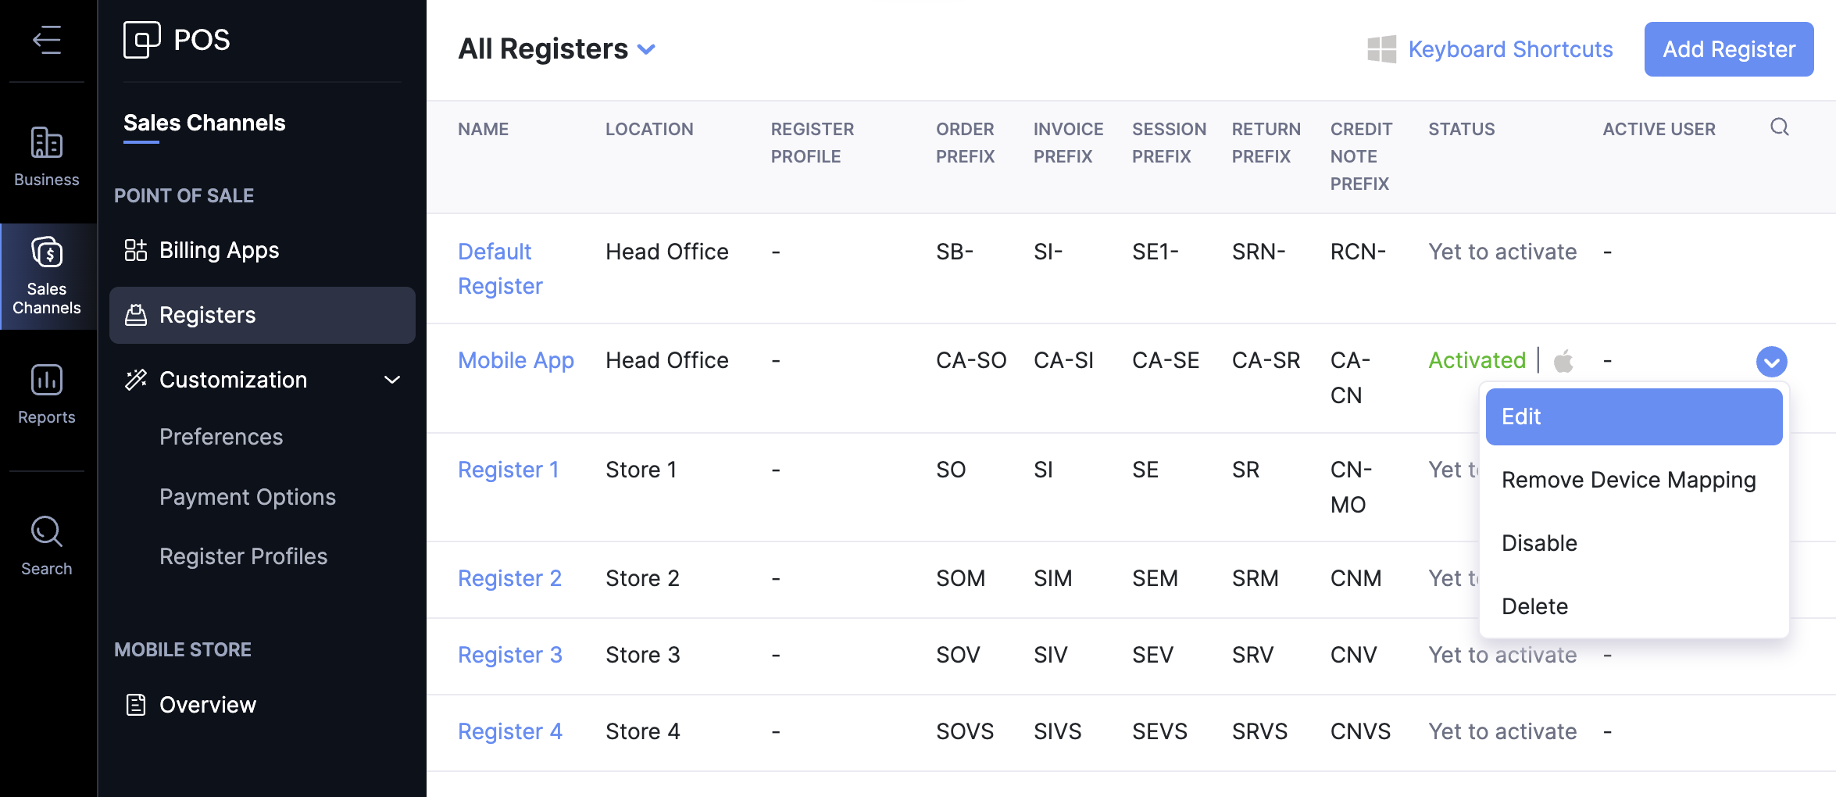Open the Keyboard Shortcuts link
Screen dimensions: 1836x797
pyautogui.click(x=1509, y=49)
